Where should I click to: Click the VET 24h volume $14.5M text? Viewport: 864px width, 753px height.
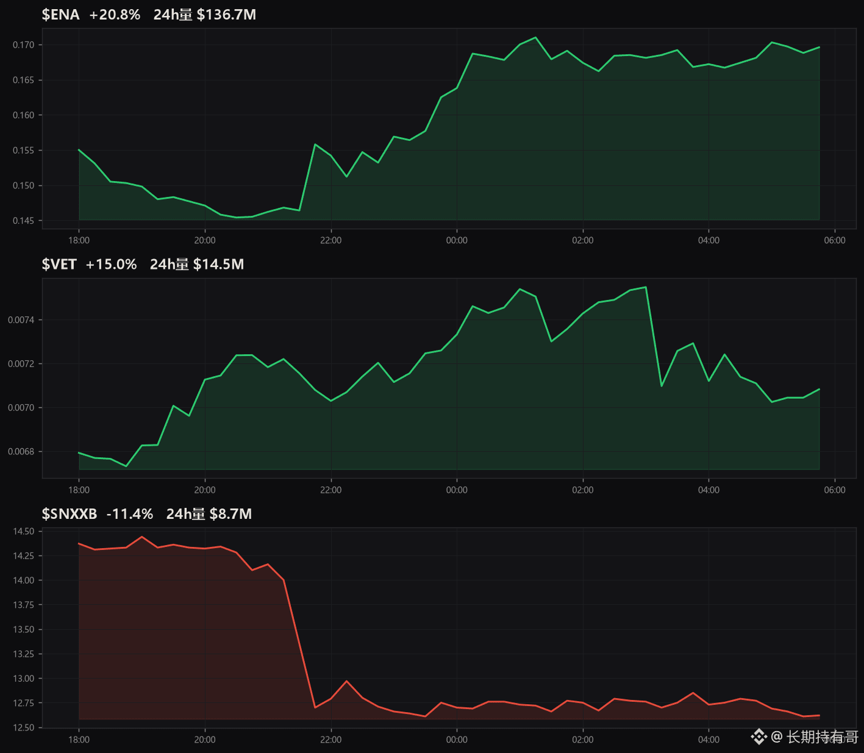click(197, 264)
